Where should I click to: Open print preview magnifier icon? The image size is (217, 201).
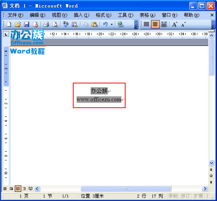55,25
